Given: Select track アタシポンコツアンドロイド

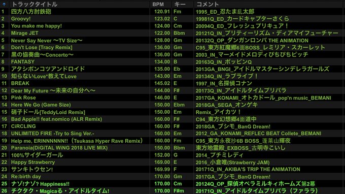Looking at the screenshot, I should (48, 69).
